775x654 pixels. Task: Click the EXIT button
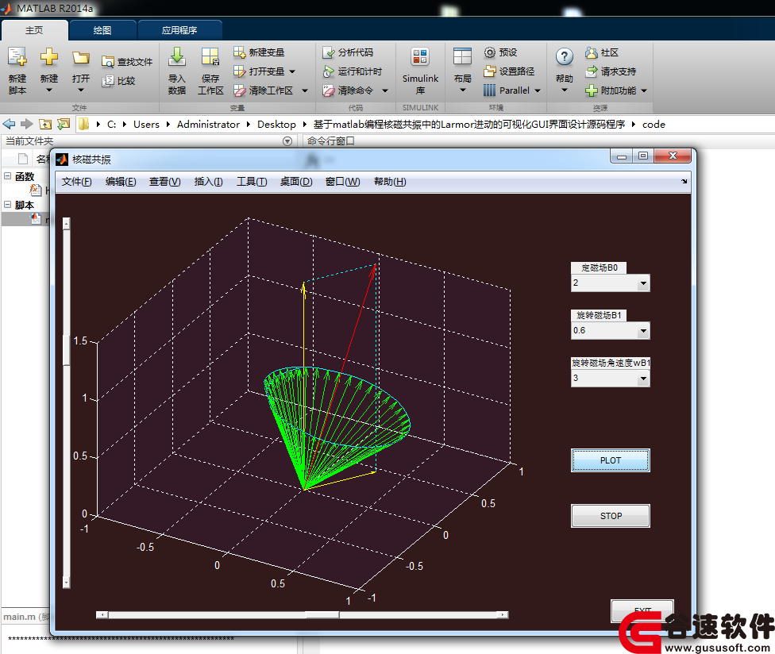[x=642, y=611]
